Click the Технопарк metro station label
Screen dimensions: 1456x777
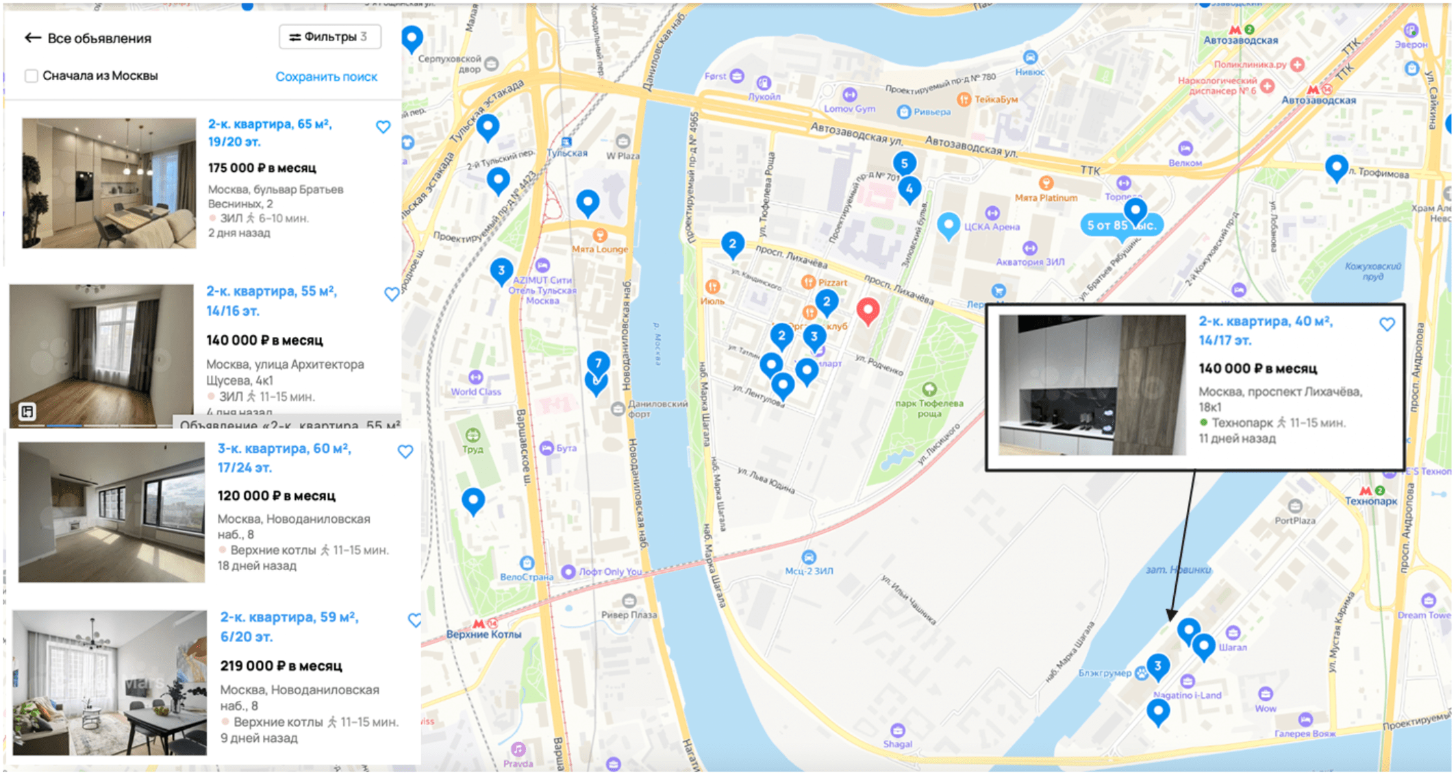click(x=1371, y=501)
